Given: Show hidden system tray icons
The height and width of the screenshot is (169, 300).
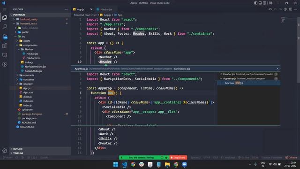Looking at the screenshot, I should coord(250,164).
